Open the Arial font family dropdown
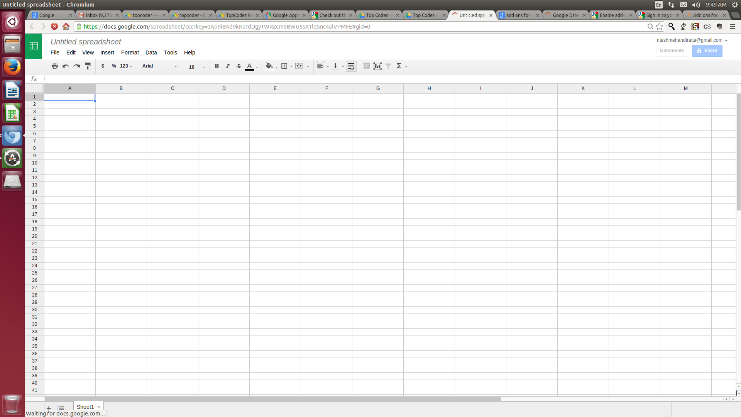 158,66
